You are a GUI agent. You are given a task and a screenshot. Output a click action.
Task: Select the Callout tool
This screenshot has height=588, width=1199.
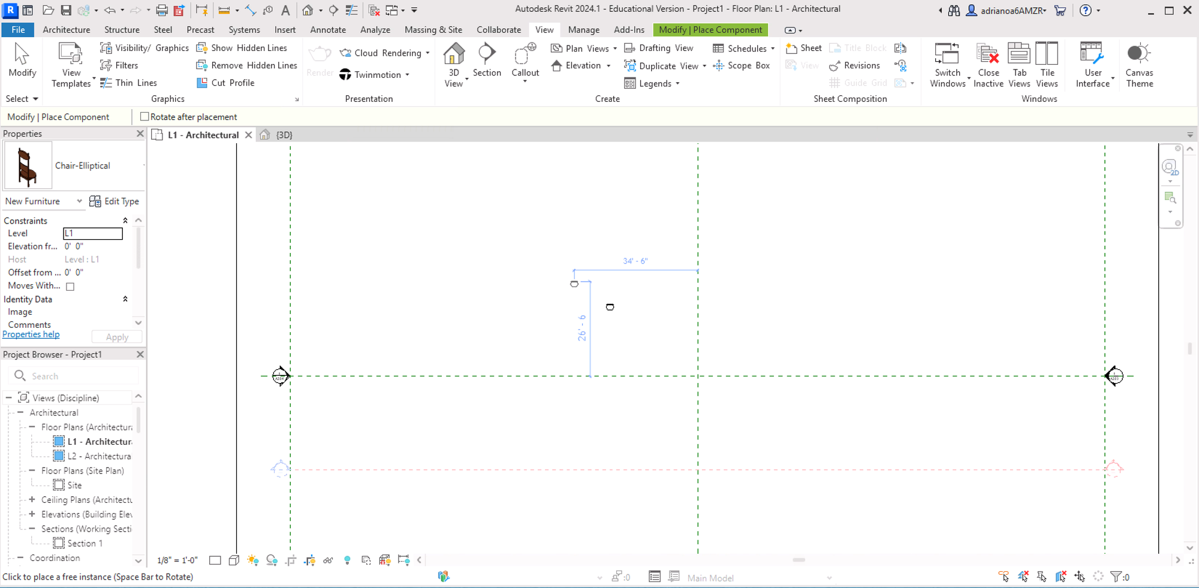(x=525, y=62)
